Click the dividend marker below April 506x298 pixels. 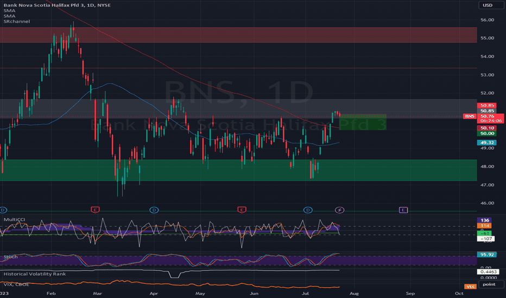coord(154,210)
